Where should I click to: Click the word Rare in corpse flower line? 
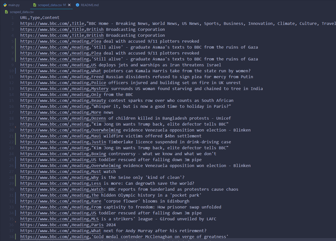(x=96, y=201)
